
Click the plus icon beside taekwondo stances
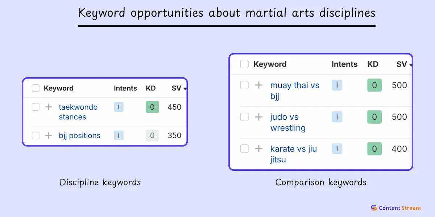click(x=49, y=107)
